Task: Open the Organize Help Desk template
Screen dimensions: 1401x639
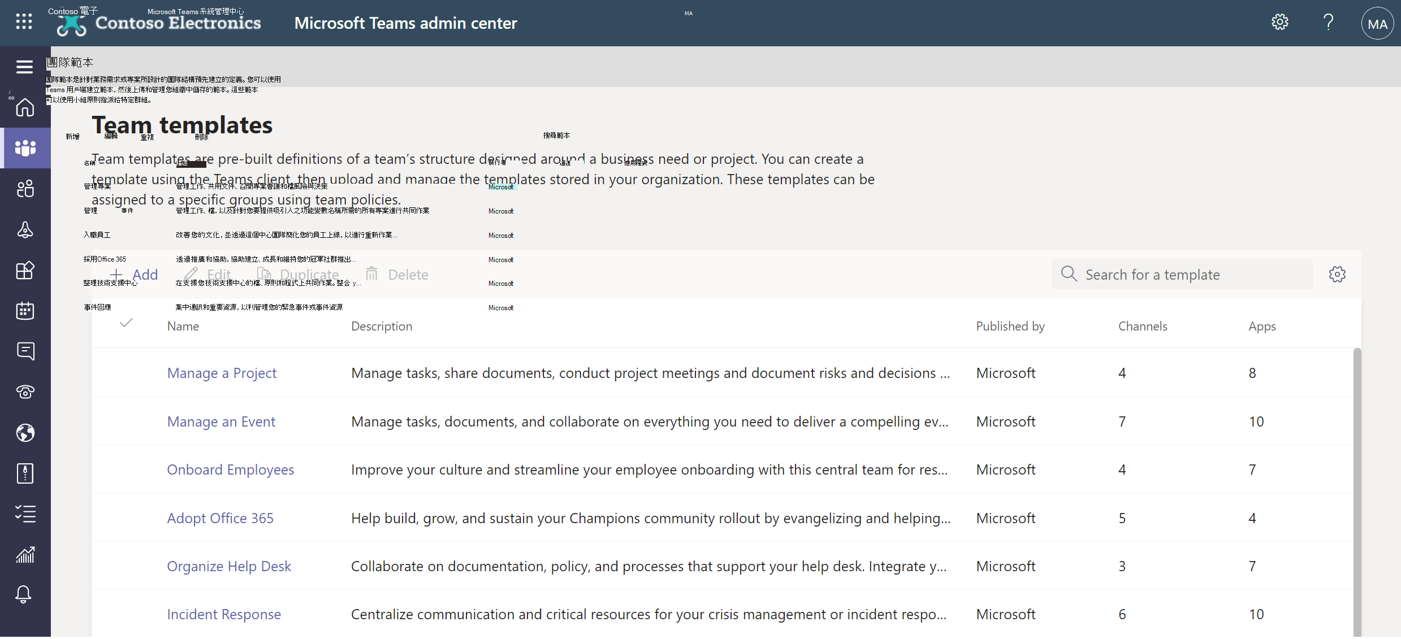Action: [229, 566]
